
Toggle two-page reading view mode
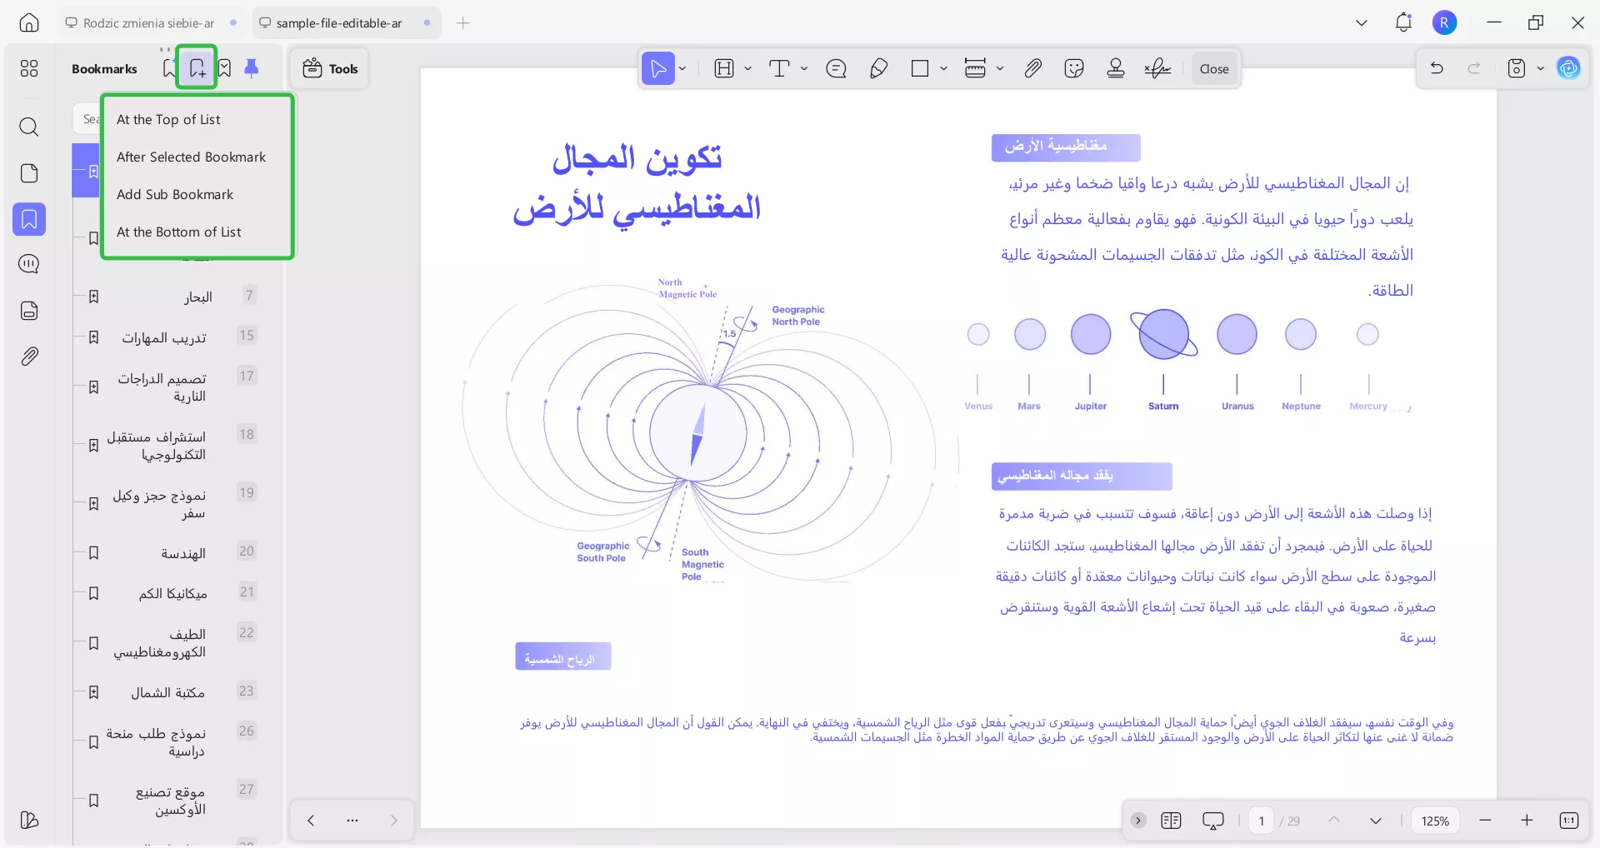1171,821
